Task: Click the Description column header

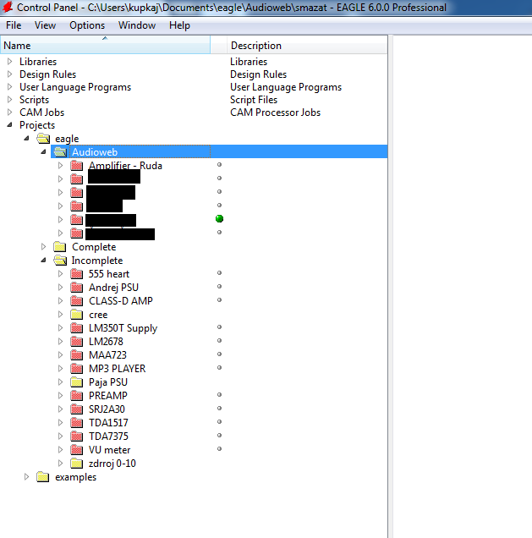Action: click(307, 46)
